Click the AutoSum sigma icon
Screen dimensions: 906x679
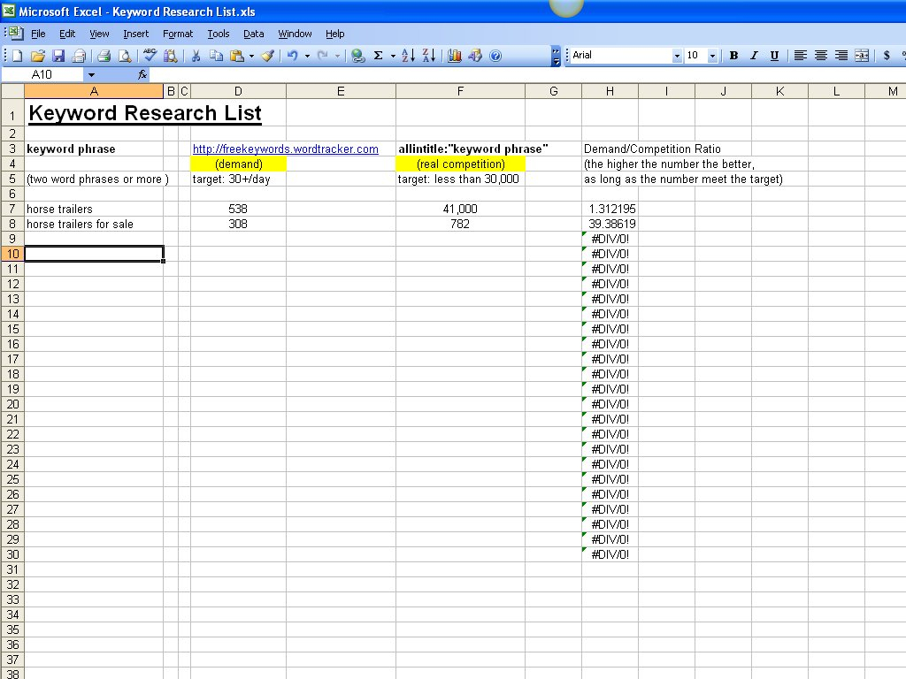click(x=379, y=56)
